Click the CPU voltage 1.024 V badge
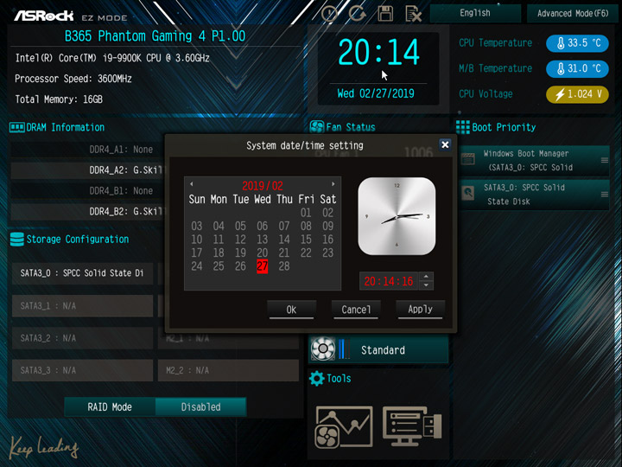The image size is (622, 467). click(578, 94)
